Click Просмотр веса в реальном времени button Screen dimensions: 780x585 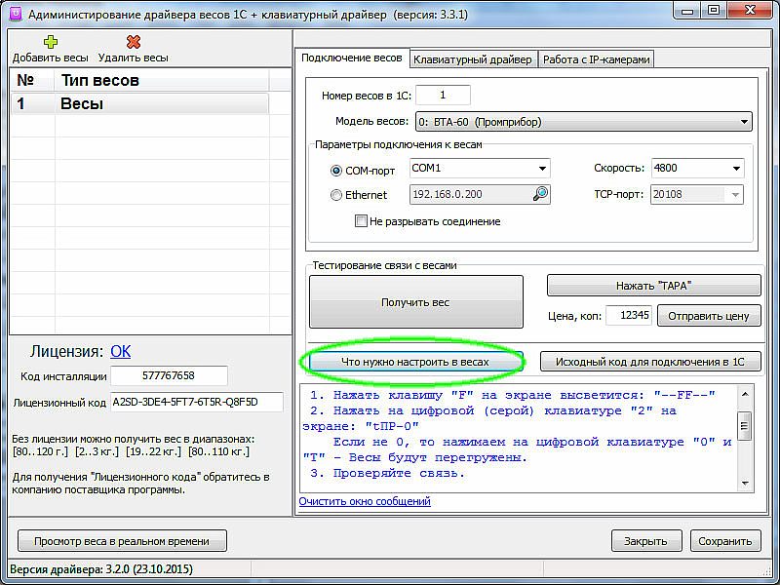tap(122, 541)
